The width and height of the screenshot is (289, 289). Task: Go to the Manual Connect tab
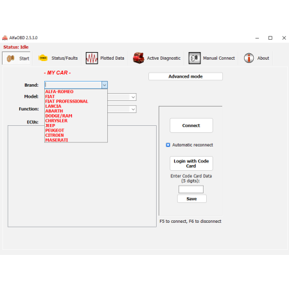pos(211,58)
